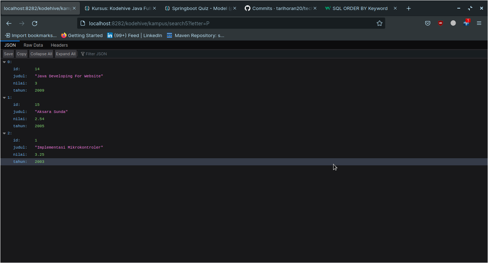
Task: Bookmark this page with the star
Action: click(379, 23)
